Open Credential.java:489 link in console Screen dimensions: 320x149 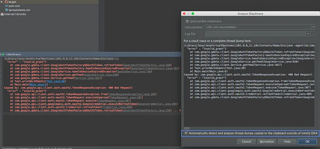pos(117,107)
